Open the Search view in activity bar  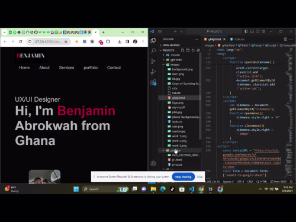point(153,51)
